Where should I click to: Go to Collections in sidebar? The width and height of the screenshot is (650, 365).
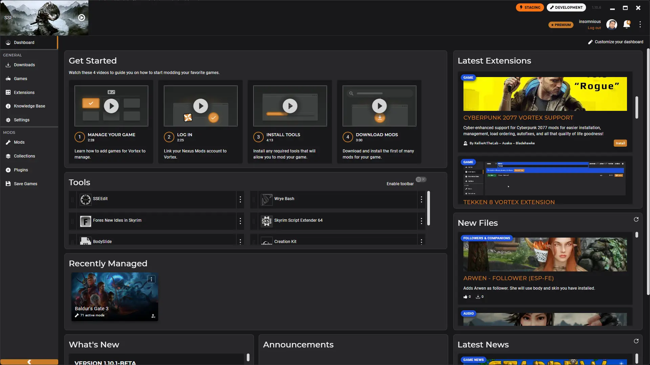point(24,156)
